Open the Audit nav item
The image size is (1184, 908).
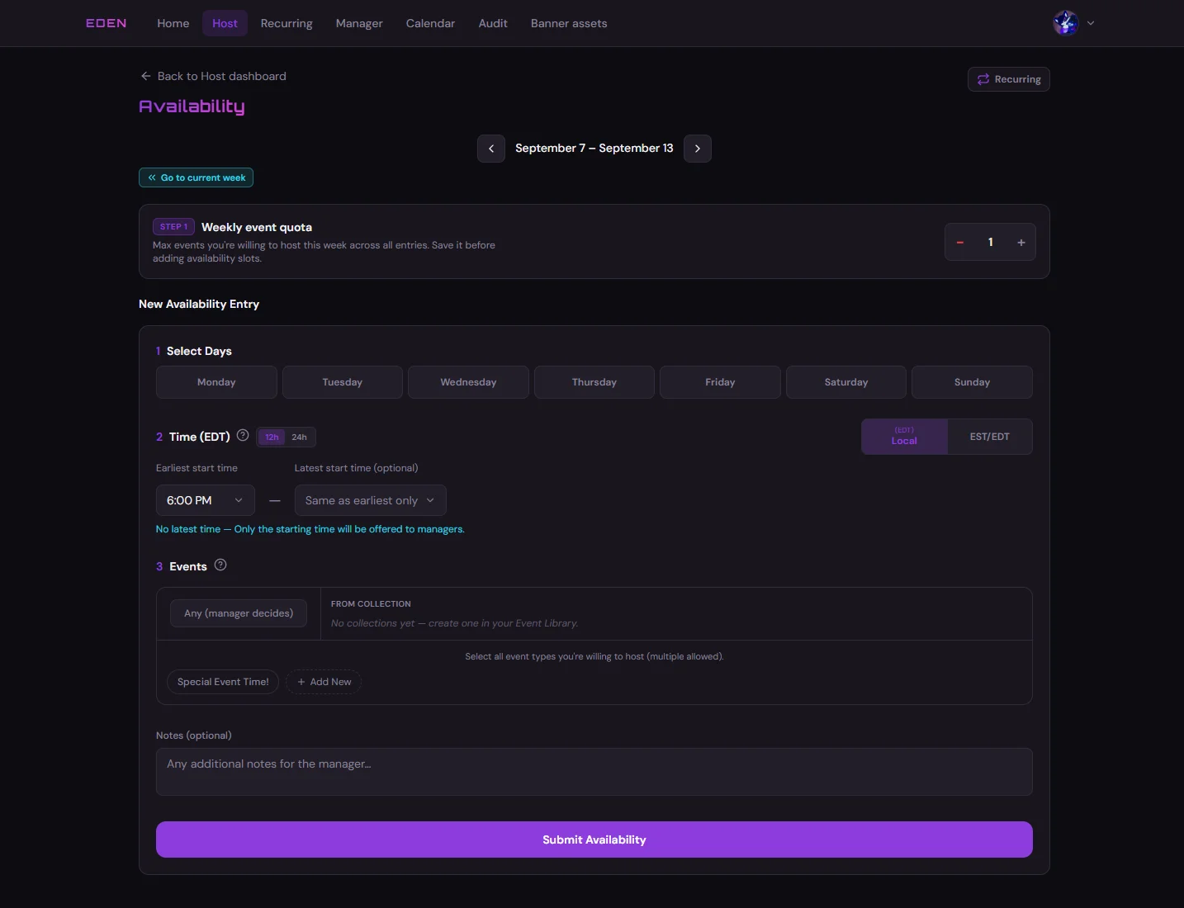(x=493, y=23)
